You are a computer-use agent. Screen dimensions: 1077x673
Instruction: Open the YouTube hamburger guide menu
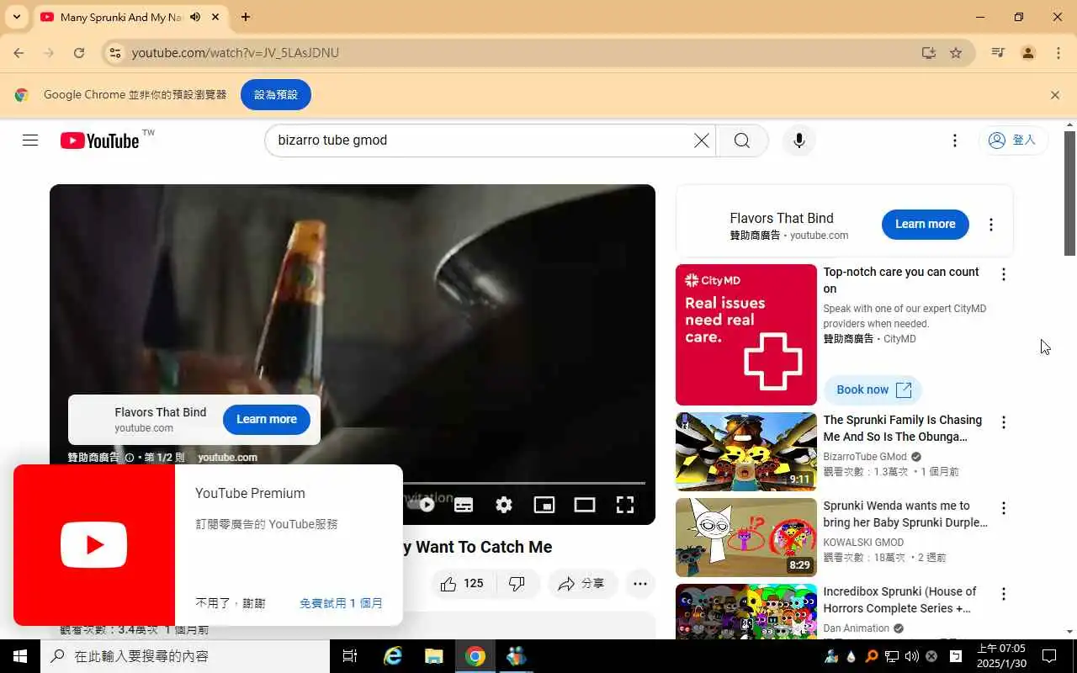click(x=30, y=140)
